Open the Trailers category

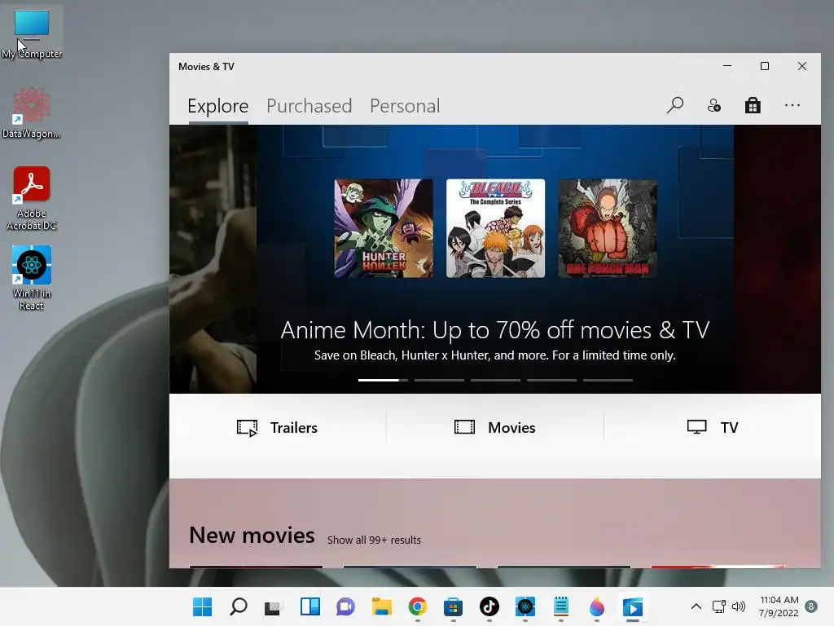pos(277,427)
